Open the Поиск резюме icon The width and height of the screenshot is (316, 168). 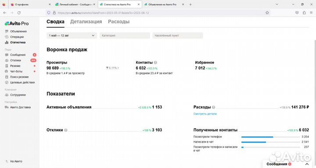(x=7, y=77)
